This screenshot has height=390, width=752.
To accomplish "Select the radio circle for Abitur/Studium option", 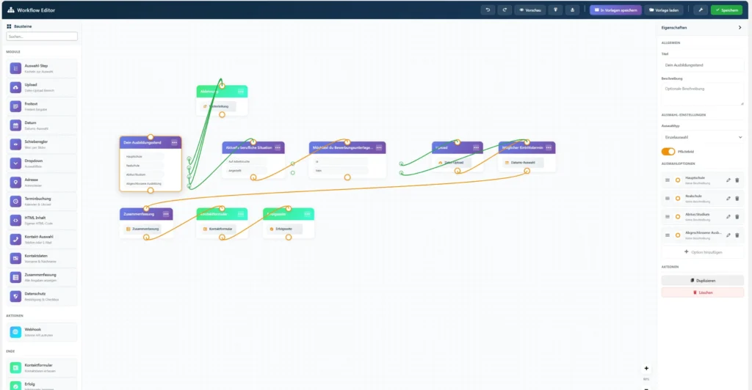I will pos(678,216).
